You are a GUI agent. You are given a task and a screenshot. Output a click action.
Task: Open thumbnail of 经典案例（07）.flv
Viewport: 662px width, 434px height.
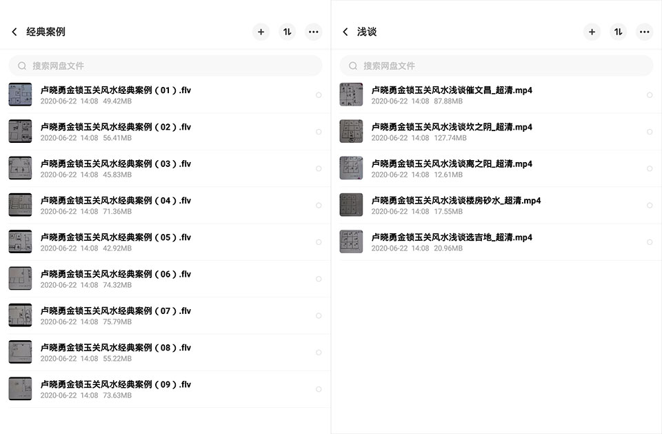pyautogui.click(x=20, y=315)
